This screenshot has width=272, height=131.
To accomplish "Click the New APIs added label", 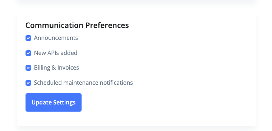I will click(55, 53).
